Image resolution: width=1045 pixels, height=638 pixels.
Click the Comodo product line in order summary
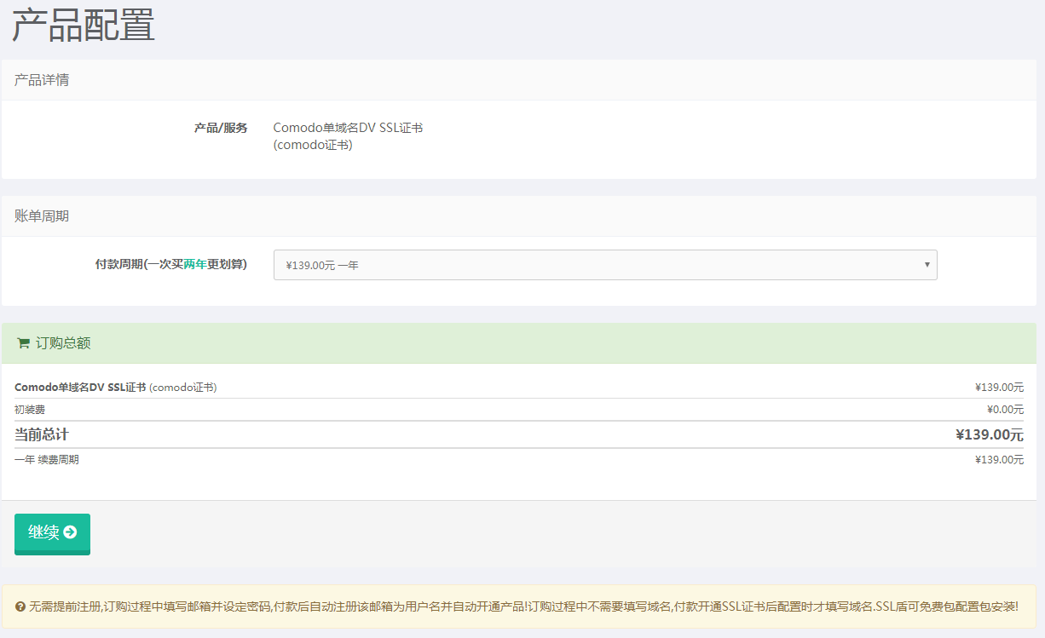115,388
